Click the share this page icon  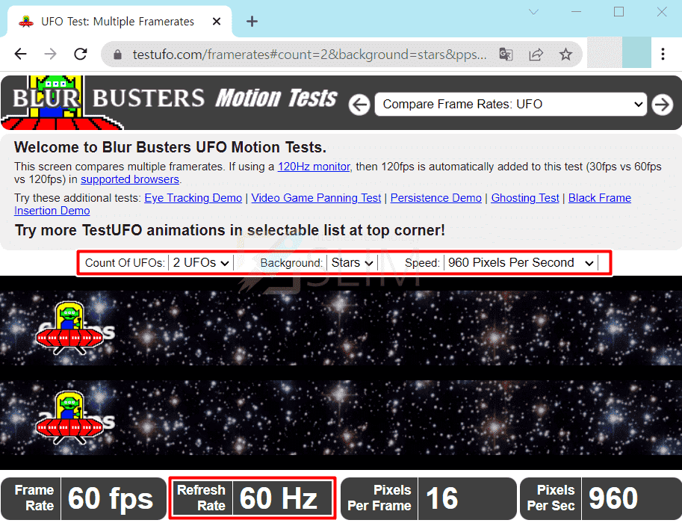pos(536,55)
